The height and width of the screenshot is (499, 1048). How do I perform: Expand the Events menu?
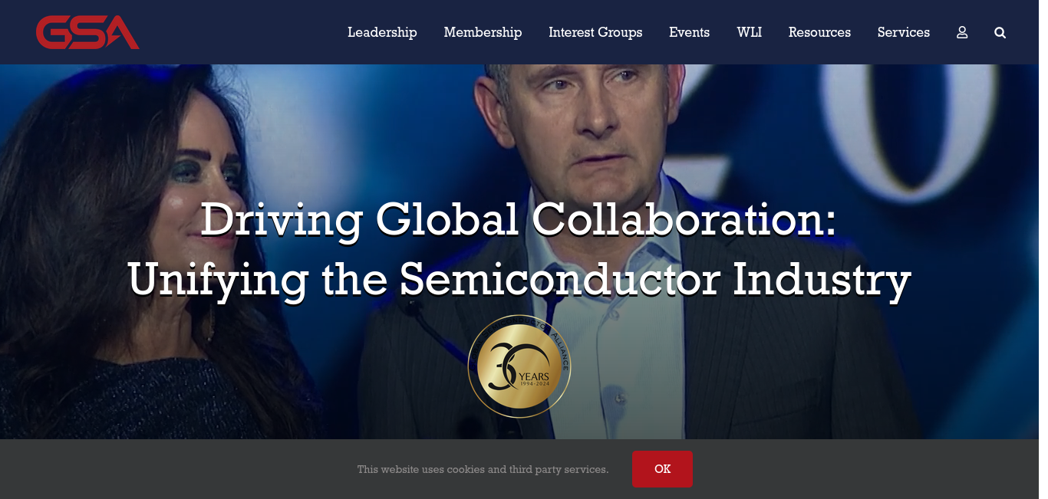pos(689,32)
